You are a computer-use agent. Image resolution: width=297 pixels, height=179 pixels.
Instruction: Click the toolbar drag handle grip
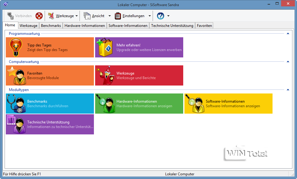coord(4,16)
